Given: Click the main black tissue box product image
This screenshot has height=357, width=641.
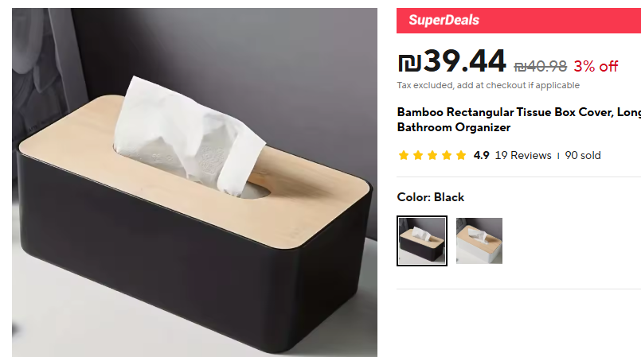Looking at the screenshot, I should pos(194,182).
